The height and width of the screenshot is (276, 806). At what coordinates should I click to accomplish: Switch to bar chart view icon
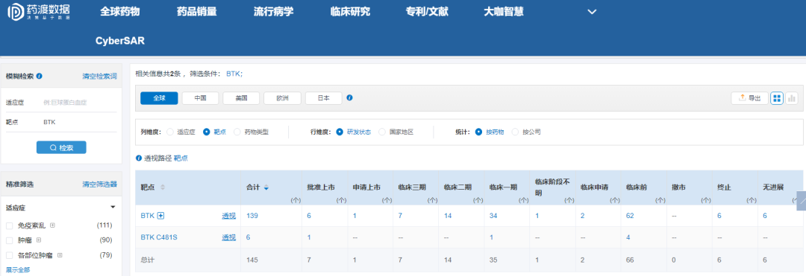(792, 97)
